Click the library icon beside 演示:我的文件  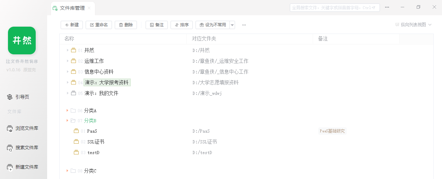click(x=73, y=93)
